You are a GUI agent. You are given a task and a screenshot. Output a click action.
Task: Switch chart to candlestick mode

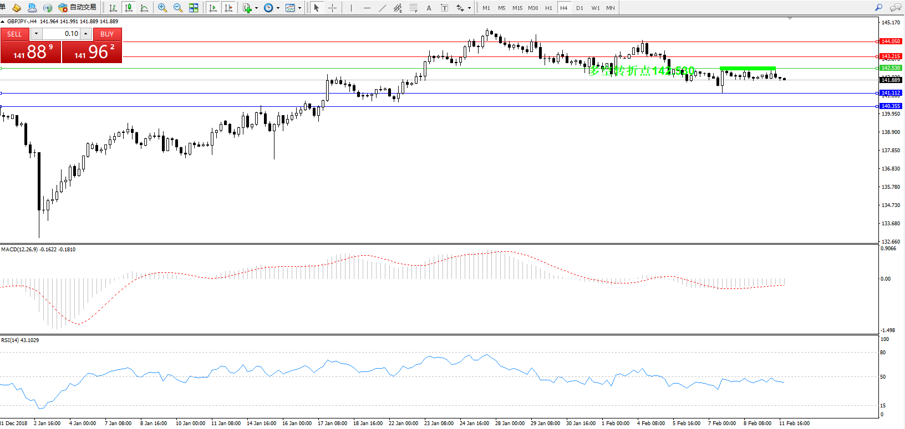click(x=129, y=8)
